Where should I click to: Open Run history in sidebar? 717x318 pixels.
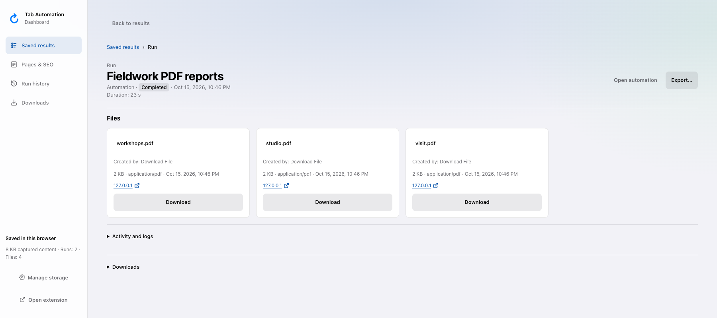tap(43, 83)
